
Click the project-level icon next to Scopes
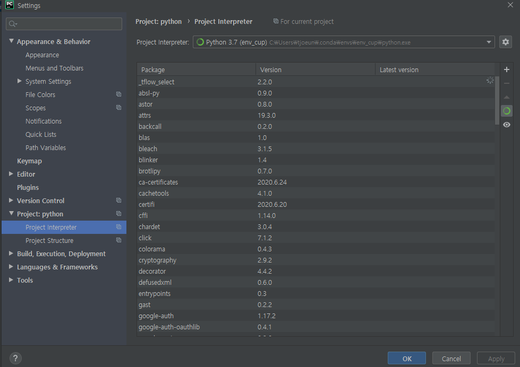tap(119, 108)
